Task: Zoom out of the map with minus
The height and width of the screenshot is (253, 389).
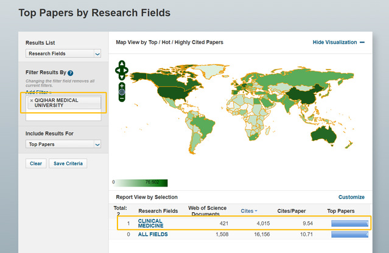Action: (x=122, y=98)
